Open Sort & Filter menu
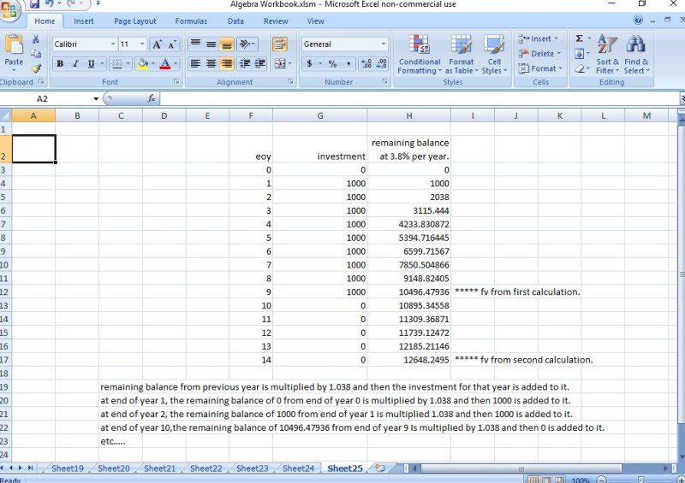 (607, 54)
